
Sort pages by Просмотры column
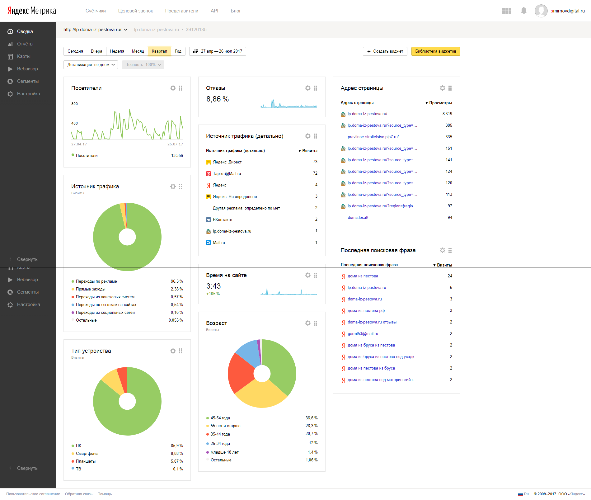click(x=439, y=103)
